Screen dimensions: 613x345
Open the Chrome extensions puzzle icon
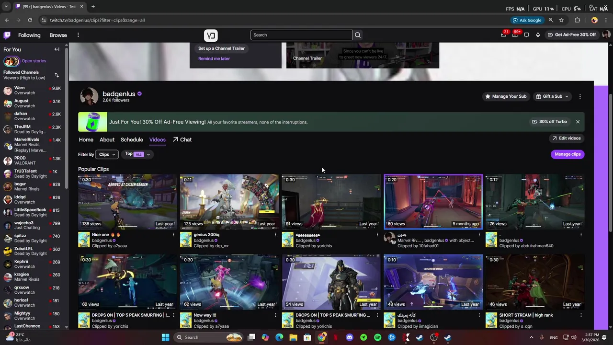[578, 20]
